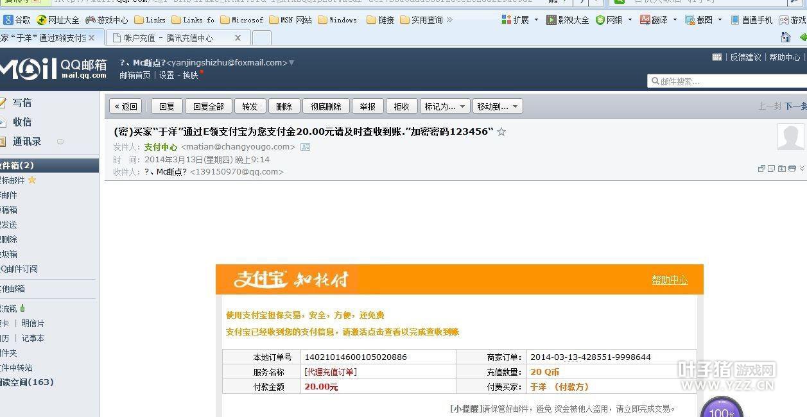Click the 邮件搜索 search field
Image resolution: width=807 pixels, height=417 pixels.
(727, 81)
